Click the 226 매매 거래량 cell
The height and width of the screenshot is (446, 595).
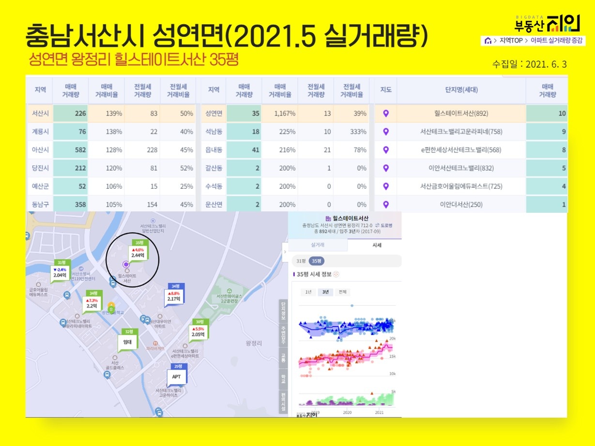[71, 114]
